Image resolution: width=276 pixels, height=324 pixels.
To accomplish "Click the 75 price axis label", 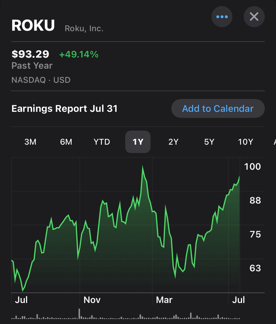I will click(255, 234).
